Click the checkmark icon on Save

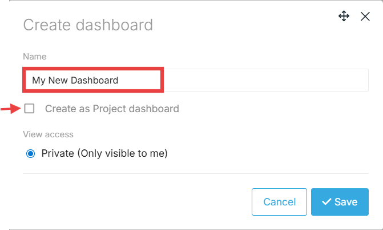pos(326,202)
